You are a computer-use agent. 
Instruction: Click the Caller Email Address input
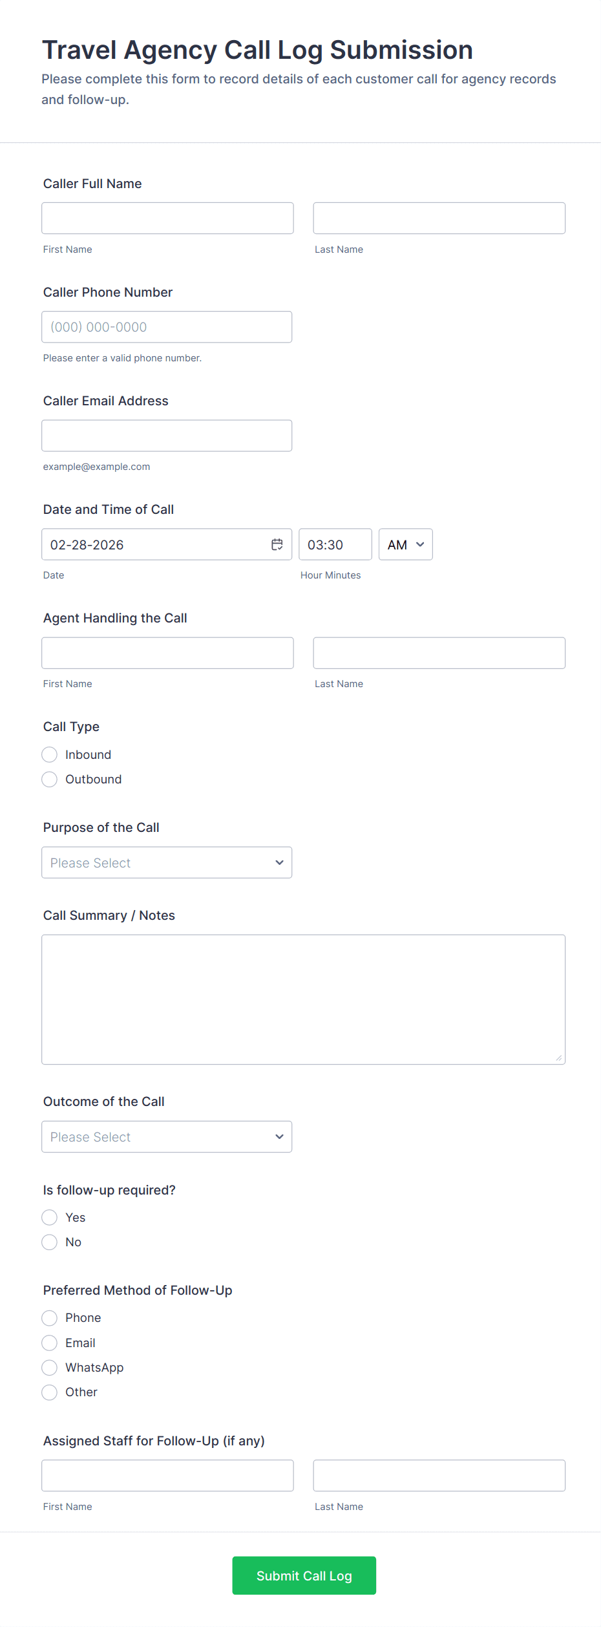click(x=167, y=436)
